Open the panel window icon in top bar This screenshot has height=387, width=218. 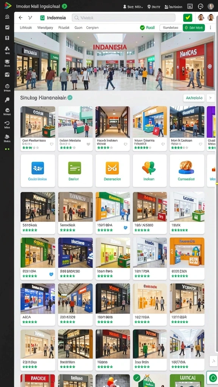pyautogui.click(x=190, y=6)
